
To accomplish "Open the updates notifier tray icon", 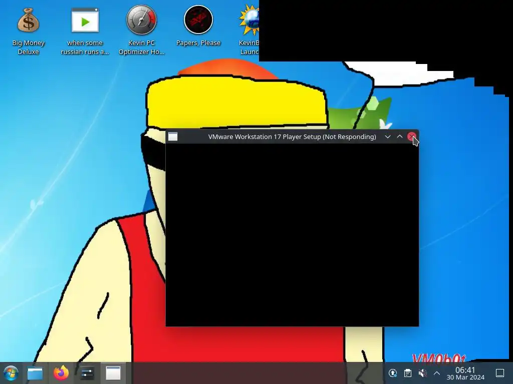I will click(x=393, y=373).
